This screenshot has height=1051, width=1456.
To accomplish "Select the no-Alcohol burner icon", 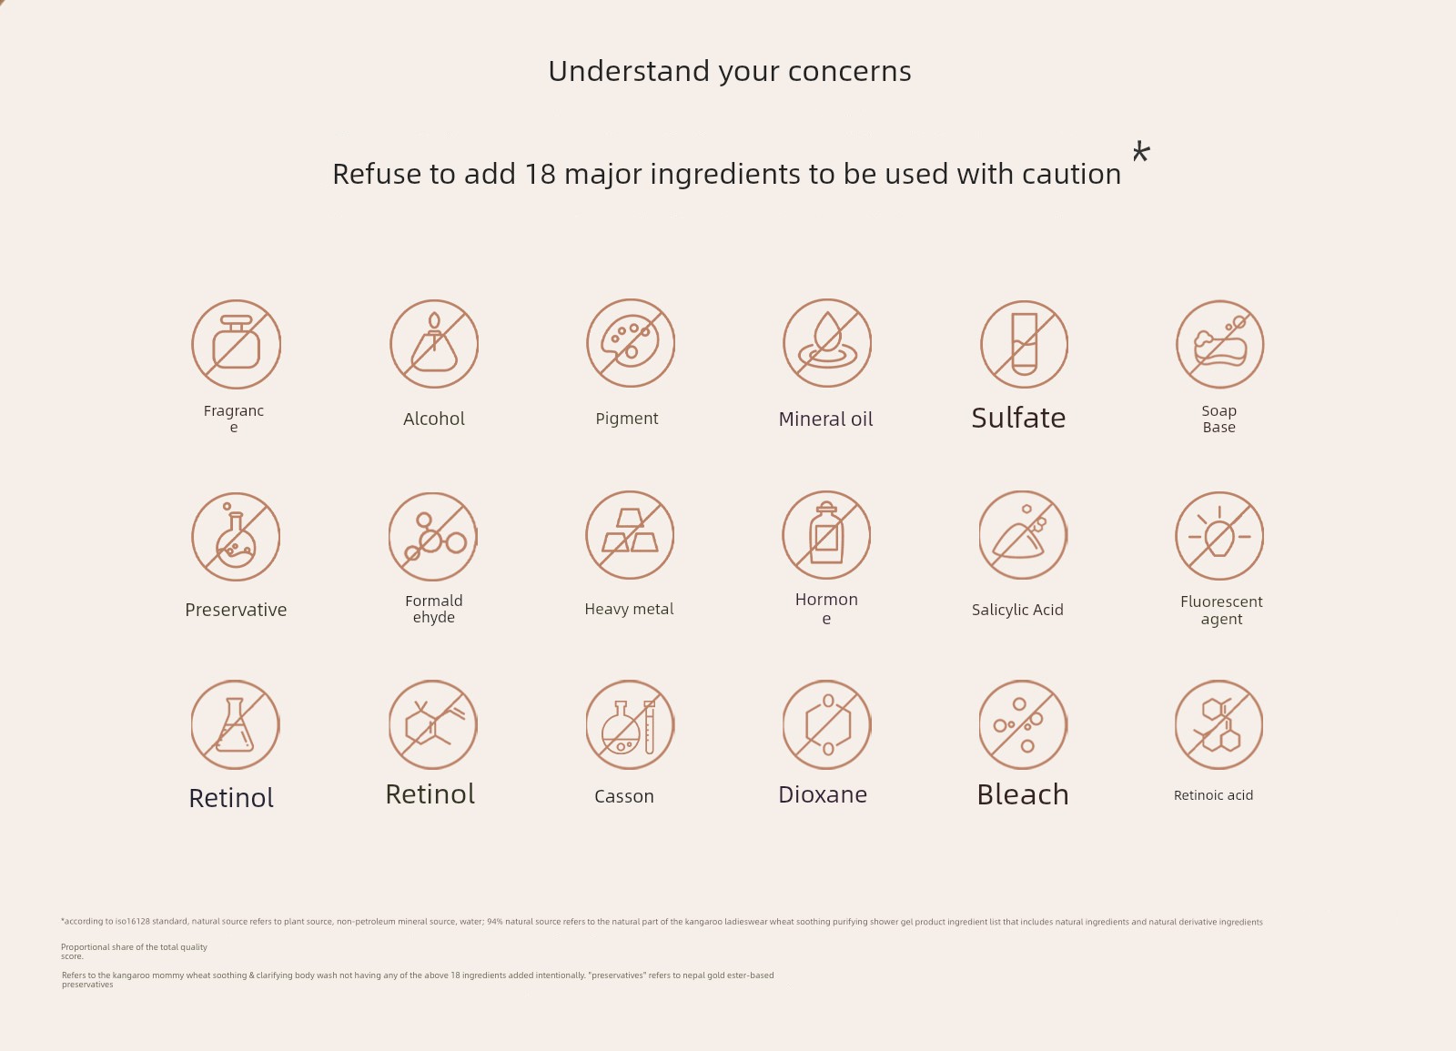I will 434,345.
